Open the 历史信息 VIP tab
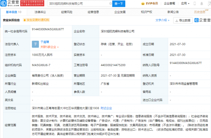The height and width of the screenshot is (138, 211). click(x=201, y=12)
